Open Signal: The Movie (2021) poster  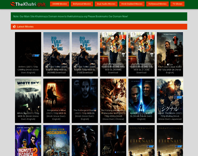(x=170, y=101)
